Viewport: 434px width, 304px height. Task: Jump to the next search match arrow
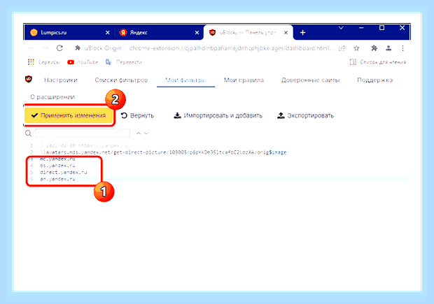click(146, 133)
